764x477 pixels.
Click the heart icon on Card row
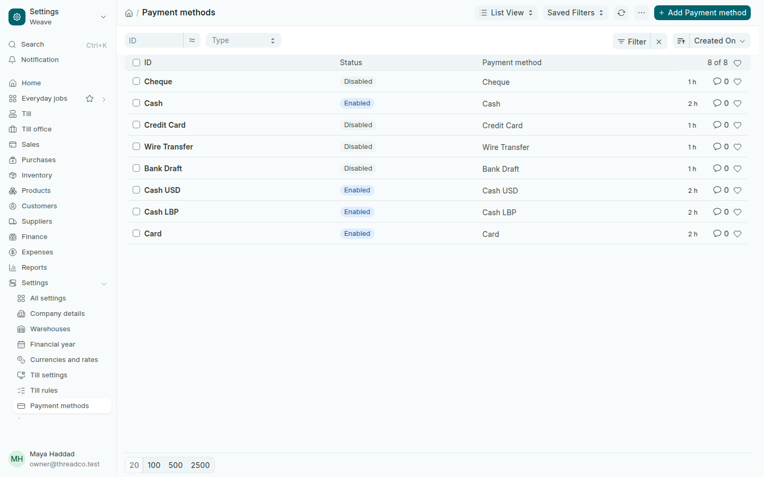tap(737, 234)
